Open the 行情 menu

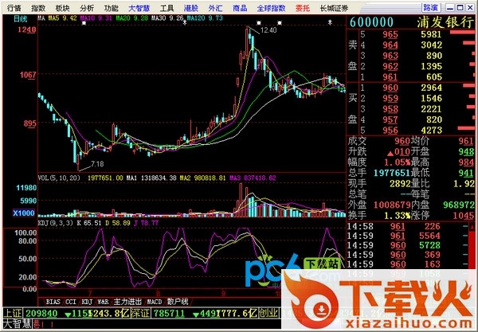coord(14,8)
